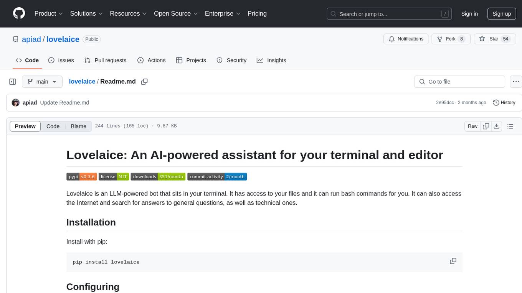
Task: Click the fork count 8
Action: [461, 39]
